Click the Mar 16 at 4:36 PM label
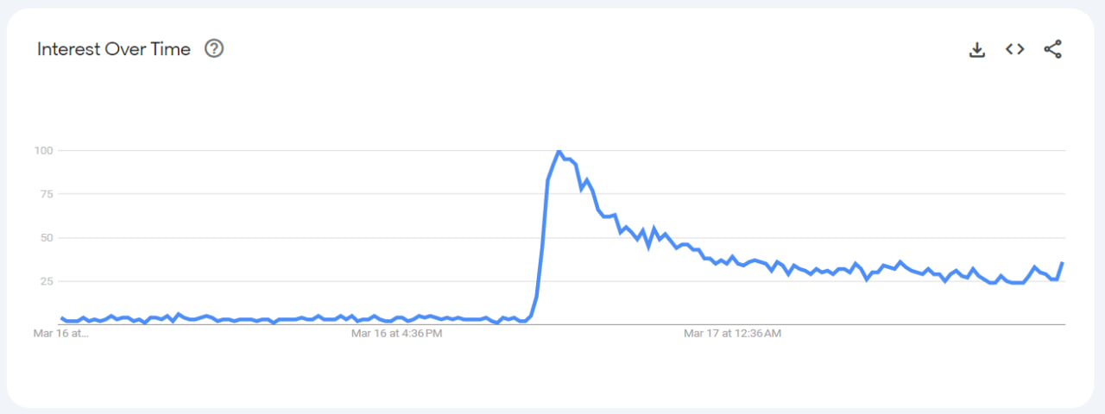 (x=397, y=333)
